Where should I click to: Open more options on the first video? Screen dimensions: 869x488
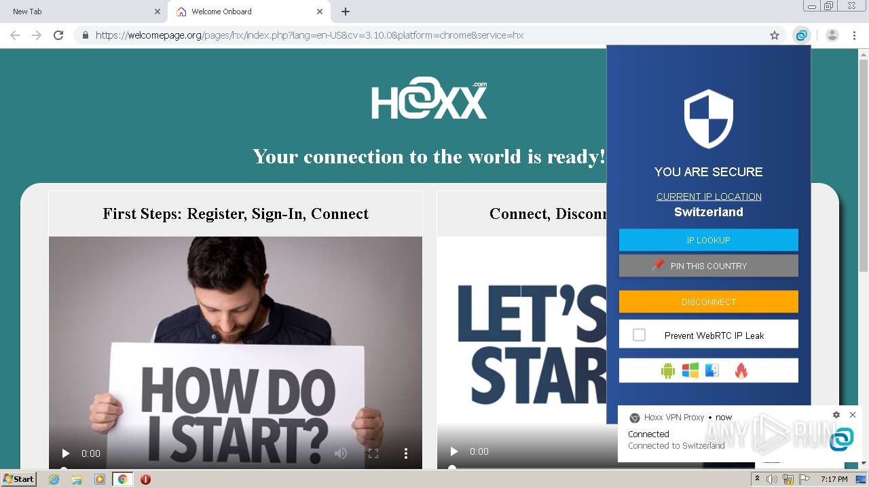(406, 453)
